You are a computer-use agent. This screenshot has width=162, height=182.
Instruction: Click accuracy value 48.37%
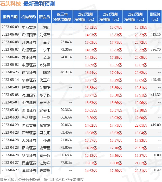click(x=66, y=72)
